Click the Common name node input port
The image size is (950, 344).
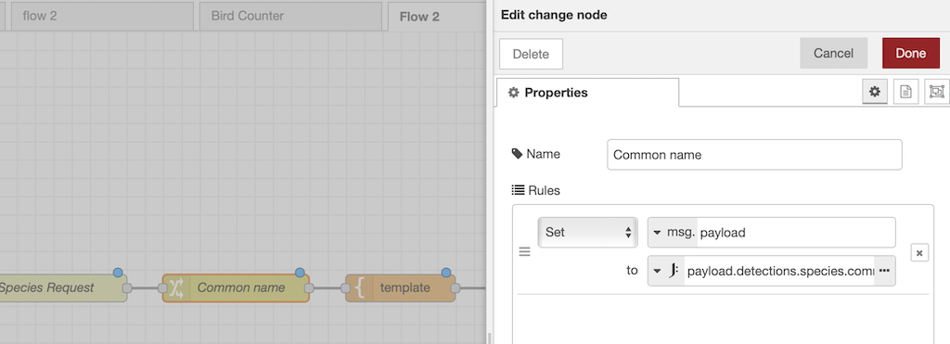(162, 288)
